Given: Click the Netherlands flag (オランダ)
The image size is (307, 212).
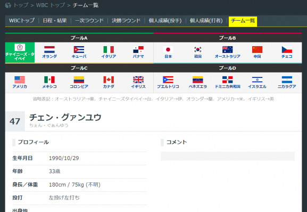Looking at the screenshot, I should (x=49, y=49).
